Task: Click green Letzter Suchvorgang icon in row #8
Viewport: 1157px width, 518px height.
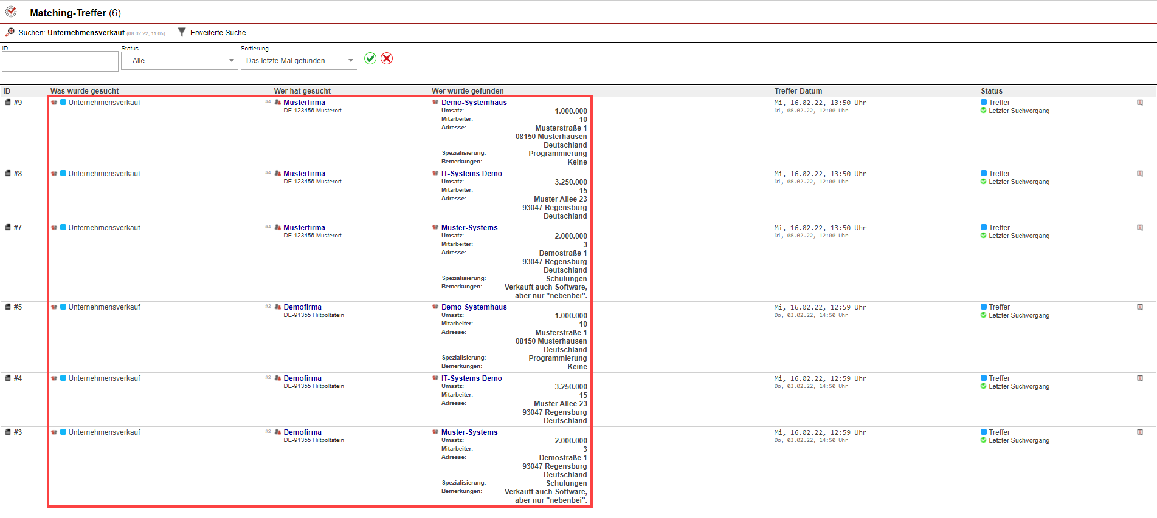Action: tap(984, 182)
